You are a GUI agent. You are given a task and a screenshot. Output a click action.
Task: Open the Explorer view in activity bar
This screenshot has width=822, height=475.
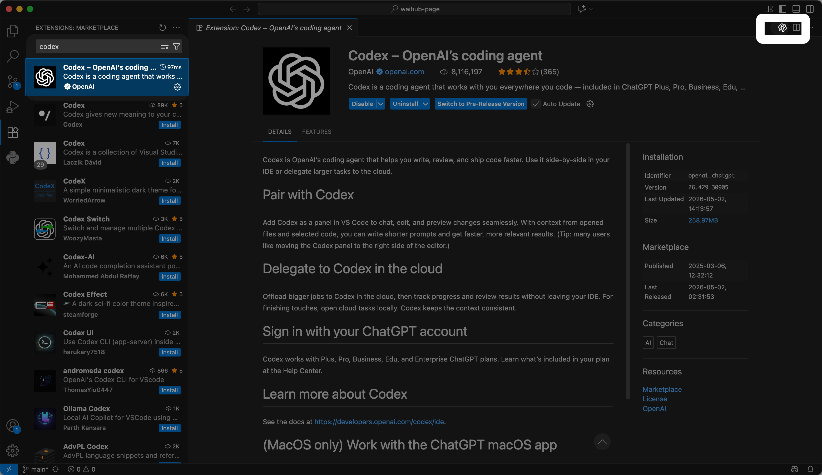click(12, 31)
